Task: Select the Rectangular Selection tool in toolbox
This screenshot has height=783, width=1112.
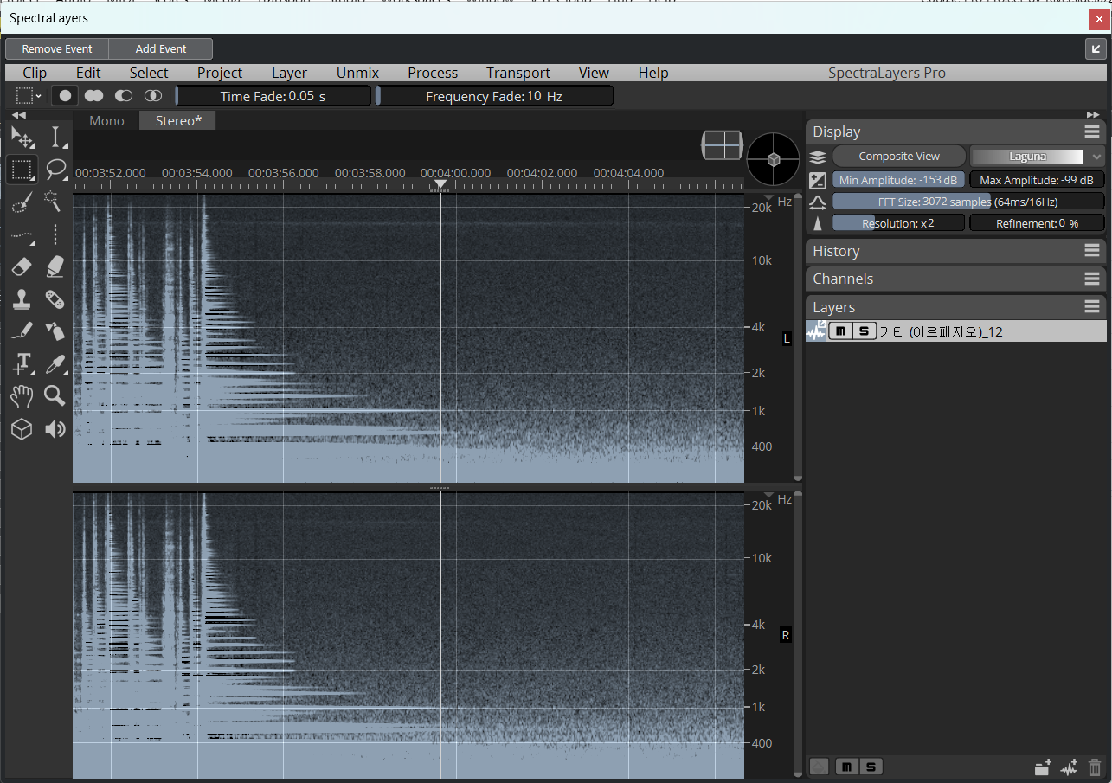Action: point(22,170)
